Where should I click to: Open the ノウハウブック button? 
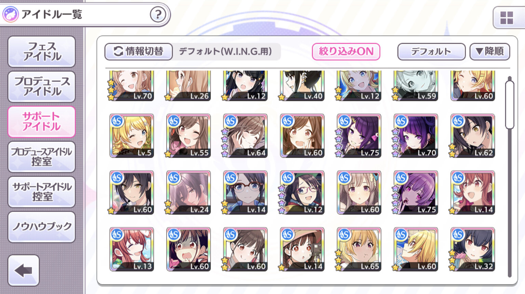pyautogui.click(x=42, y=227)
